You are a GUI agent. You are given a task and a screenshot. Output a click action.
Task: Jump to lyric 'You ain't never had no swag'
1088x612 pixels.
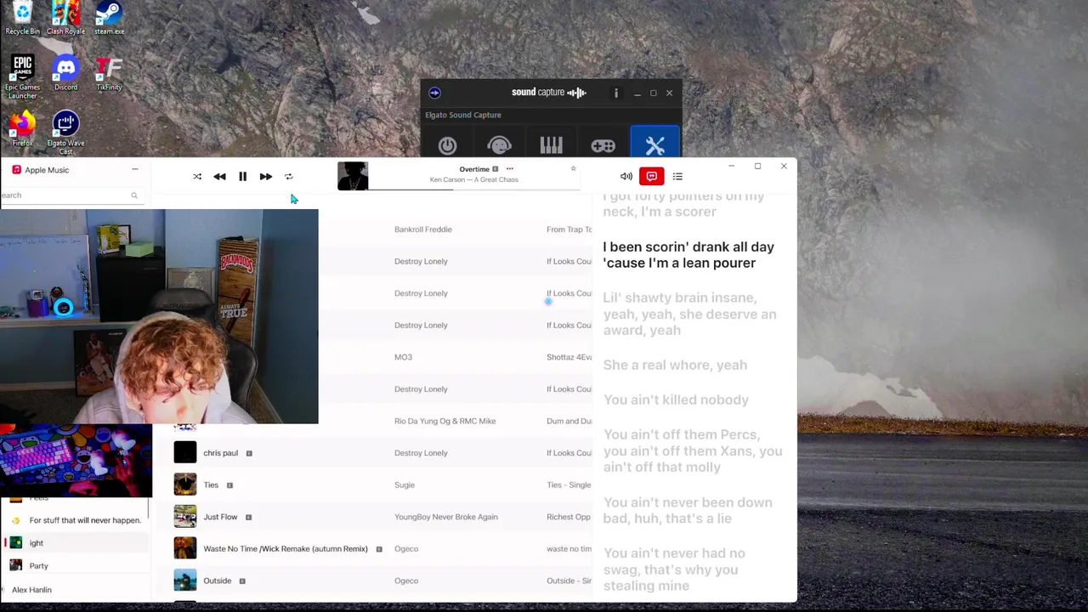click(x=674, y=569)
